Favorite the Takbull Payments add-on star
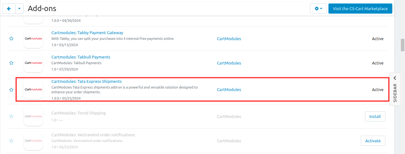Image resolution: width=405 pixels, height=154 pixels. 11,63
